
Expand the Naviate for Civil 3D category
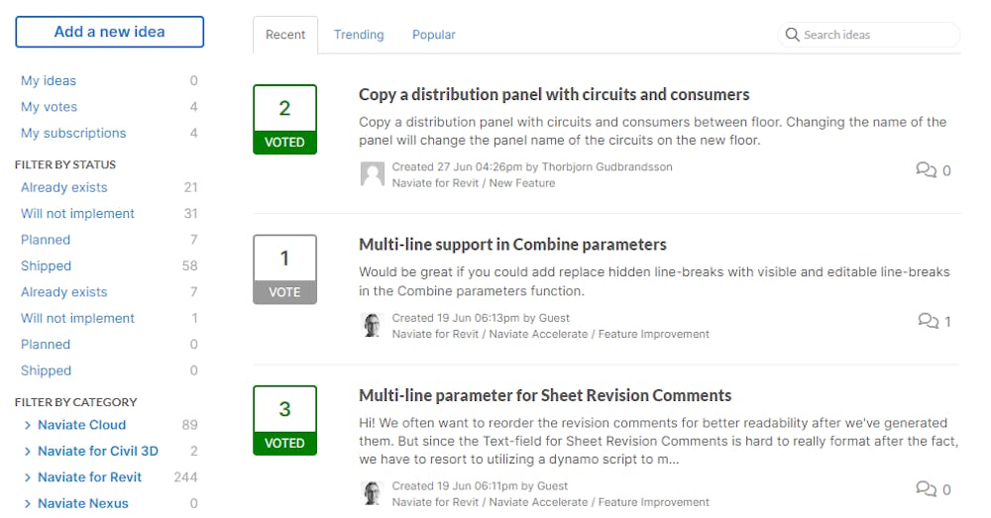[x=27, y=451]
